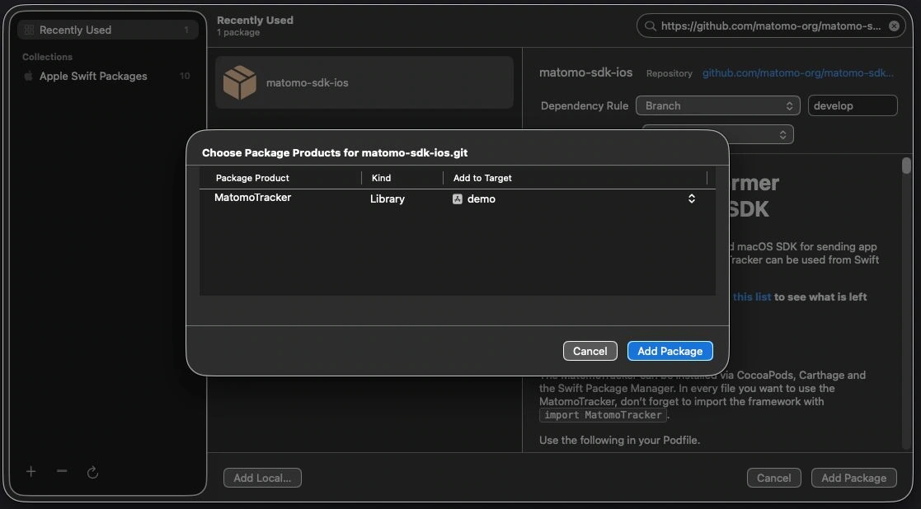Select matomo-sdk-ios in the package list

364,82
